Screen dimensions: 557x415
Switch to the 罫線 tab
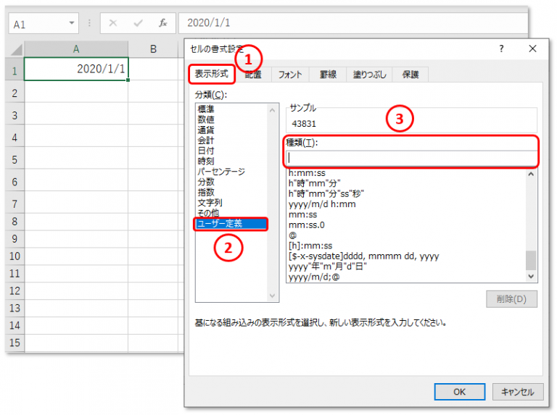(x=329, y=74)
